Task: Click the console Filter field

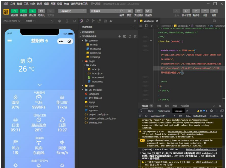Action: point(188,116)
